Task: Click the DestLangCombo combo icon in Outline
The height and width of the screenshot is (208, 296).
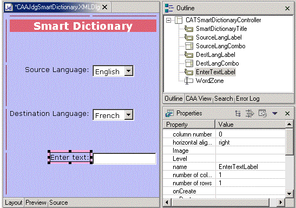Action: [x=189, y=63]
